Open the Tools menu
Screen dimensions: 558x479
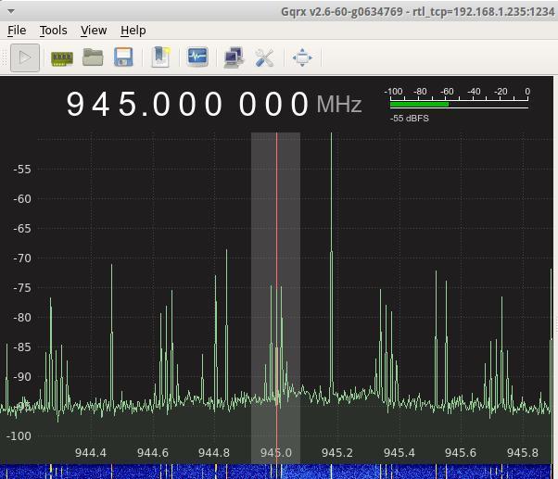tap(53, 30)
